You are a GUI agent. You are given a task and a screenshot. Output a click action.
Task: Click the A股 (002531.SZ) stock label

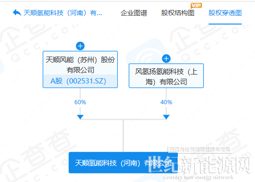pyautogui.click(x=79, y=81)
